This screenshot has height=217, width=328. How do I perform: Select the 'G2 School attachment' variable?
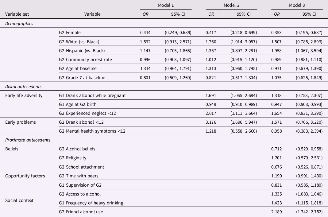pyautogui.click(x=82, y=167)
